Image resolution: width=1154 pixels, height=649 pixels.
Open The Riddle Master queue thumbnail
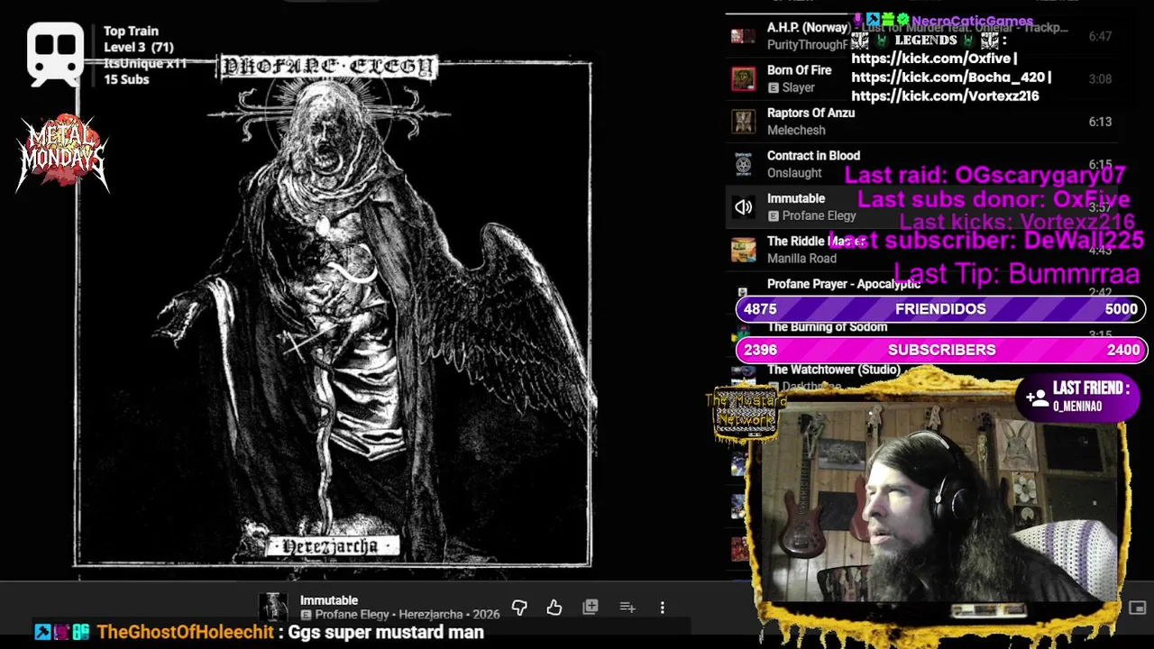(x=744, y=250)
